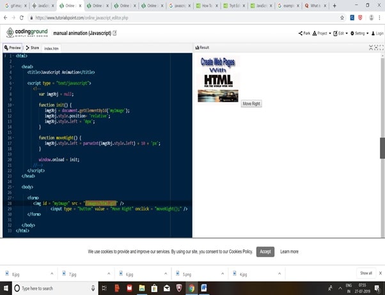Open the Windows Start menu

click(6, 288)
